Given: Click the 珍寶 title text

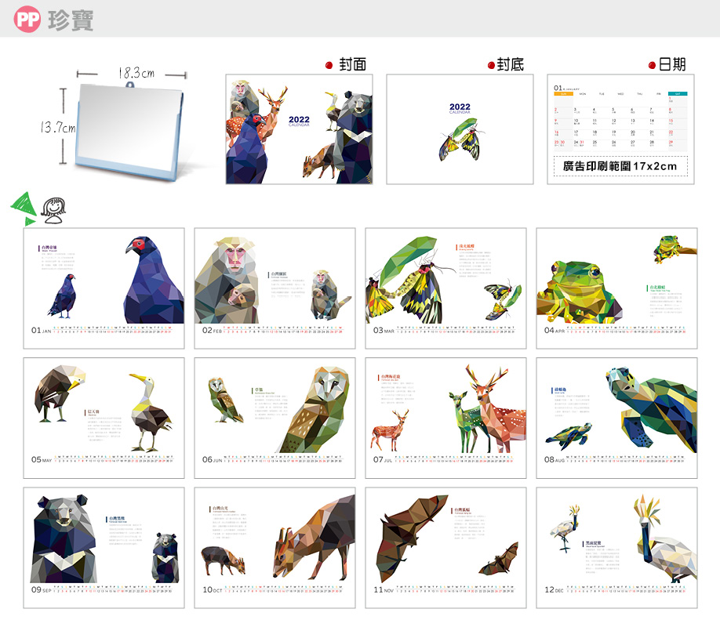Looking at the screenshot, I should coord(71,21).
